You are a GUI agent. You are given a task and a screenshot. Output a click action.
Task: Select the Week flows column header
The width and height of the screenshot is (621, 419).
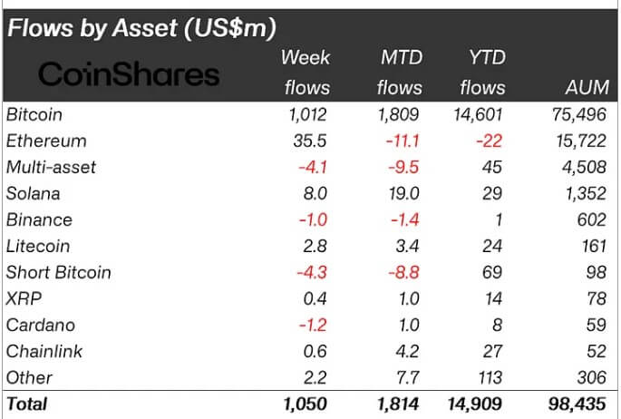pos(306,73)
